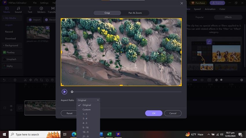
Task: Open the Aspect Ratio dropdown
Action: (x=88, y=100)
